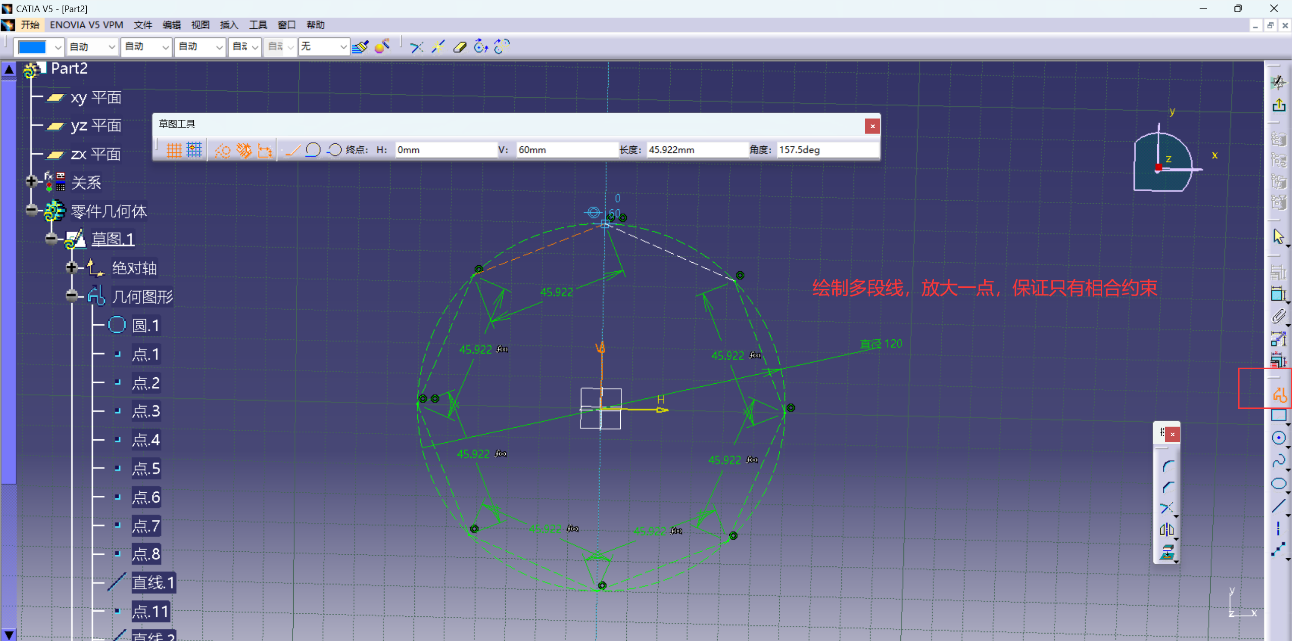Click the Circle sketch tool
Image resolution: width=1292 pixels, height=641 pixels.
1278,438
